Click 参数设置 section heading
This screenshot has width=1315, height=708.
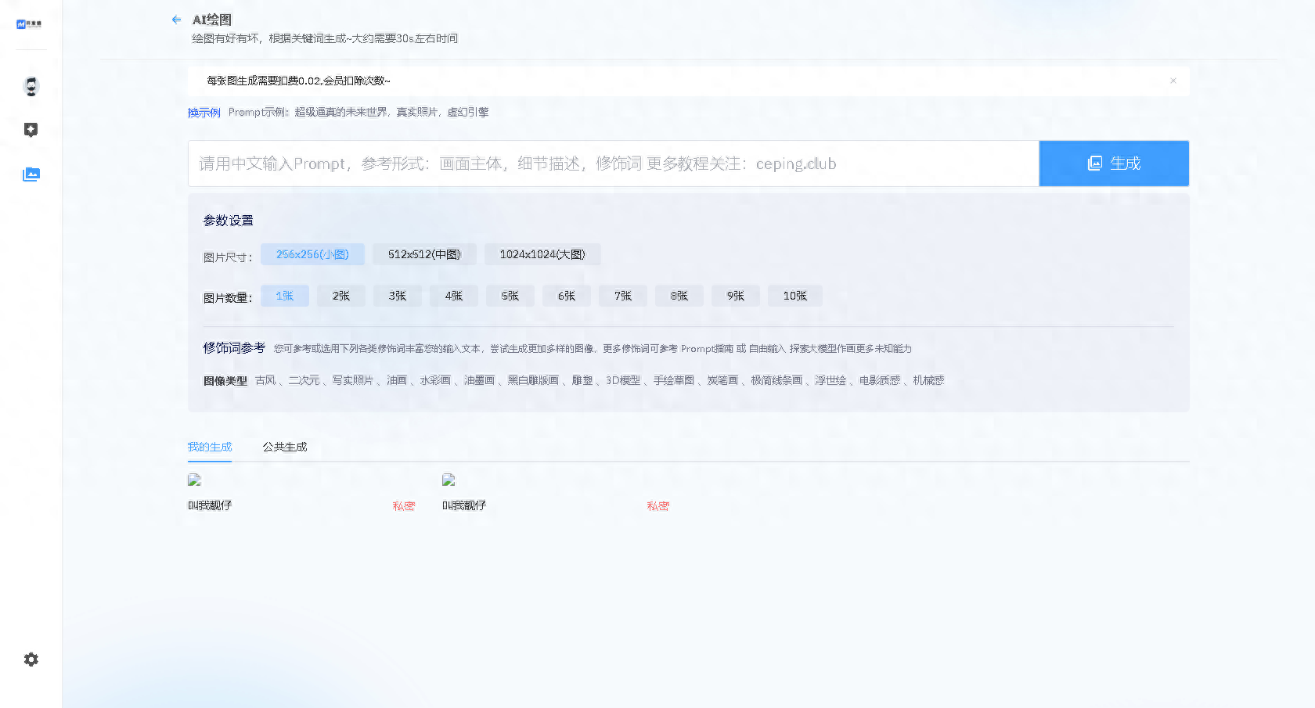tap(229, 221)
